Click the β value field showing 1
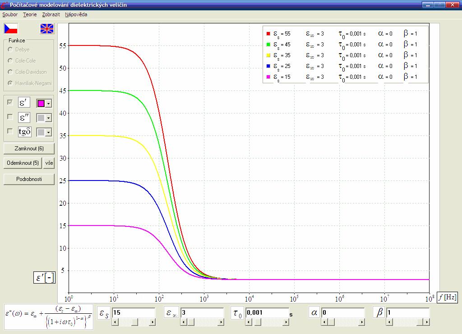462x334 pixels. (408, 312)
